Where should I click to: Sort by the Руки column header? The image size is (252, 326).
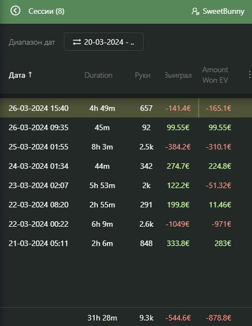point(143,75)
